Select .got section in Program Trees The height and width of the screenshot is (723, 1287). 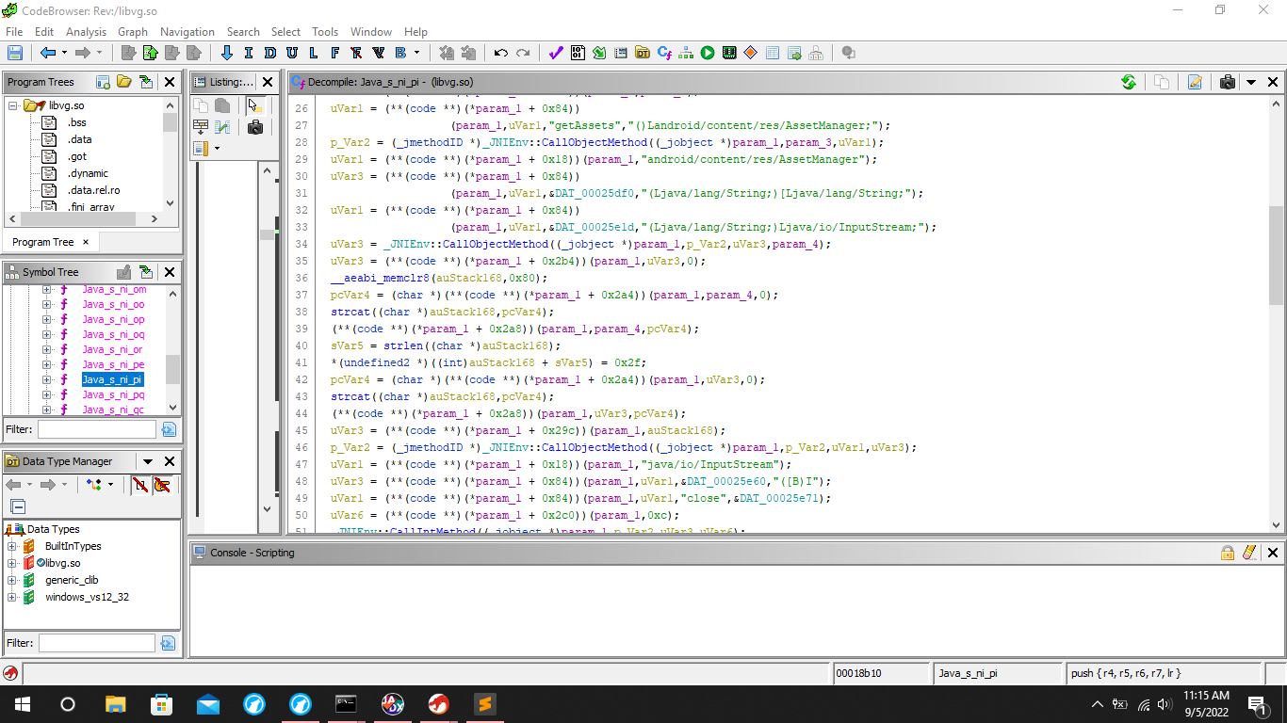tap(77, 156)
